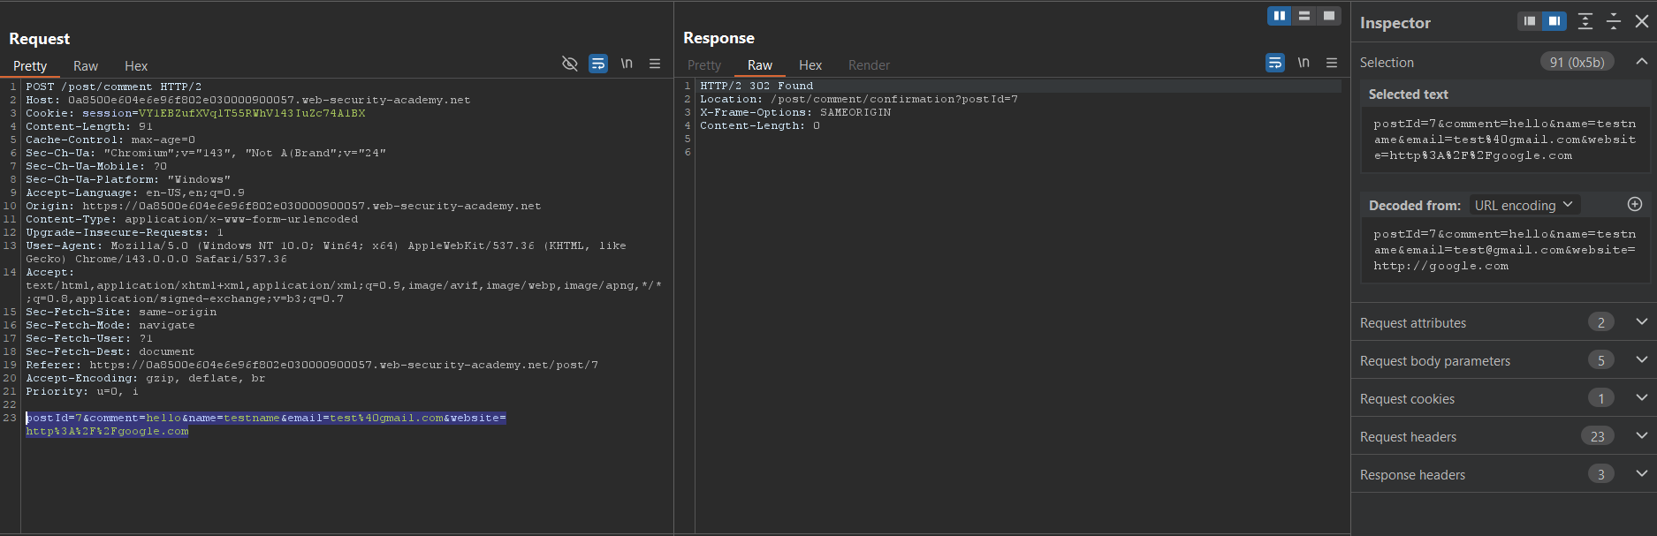Expand all Inspector sections icon
Screen dimensions: 1657x536
click(x=1585, y=21)
